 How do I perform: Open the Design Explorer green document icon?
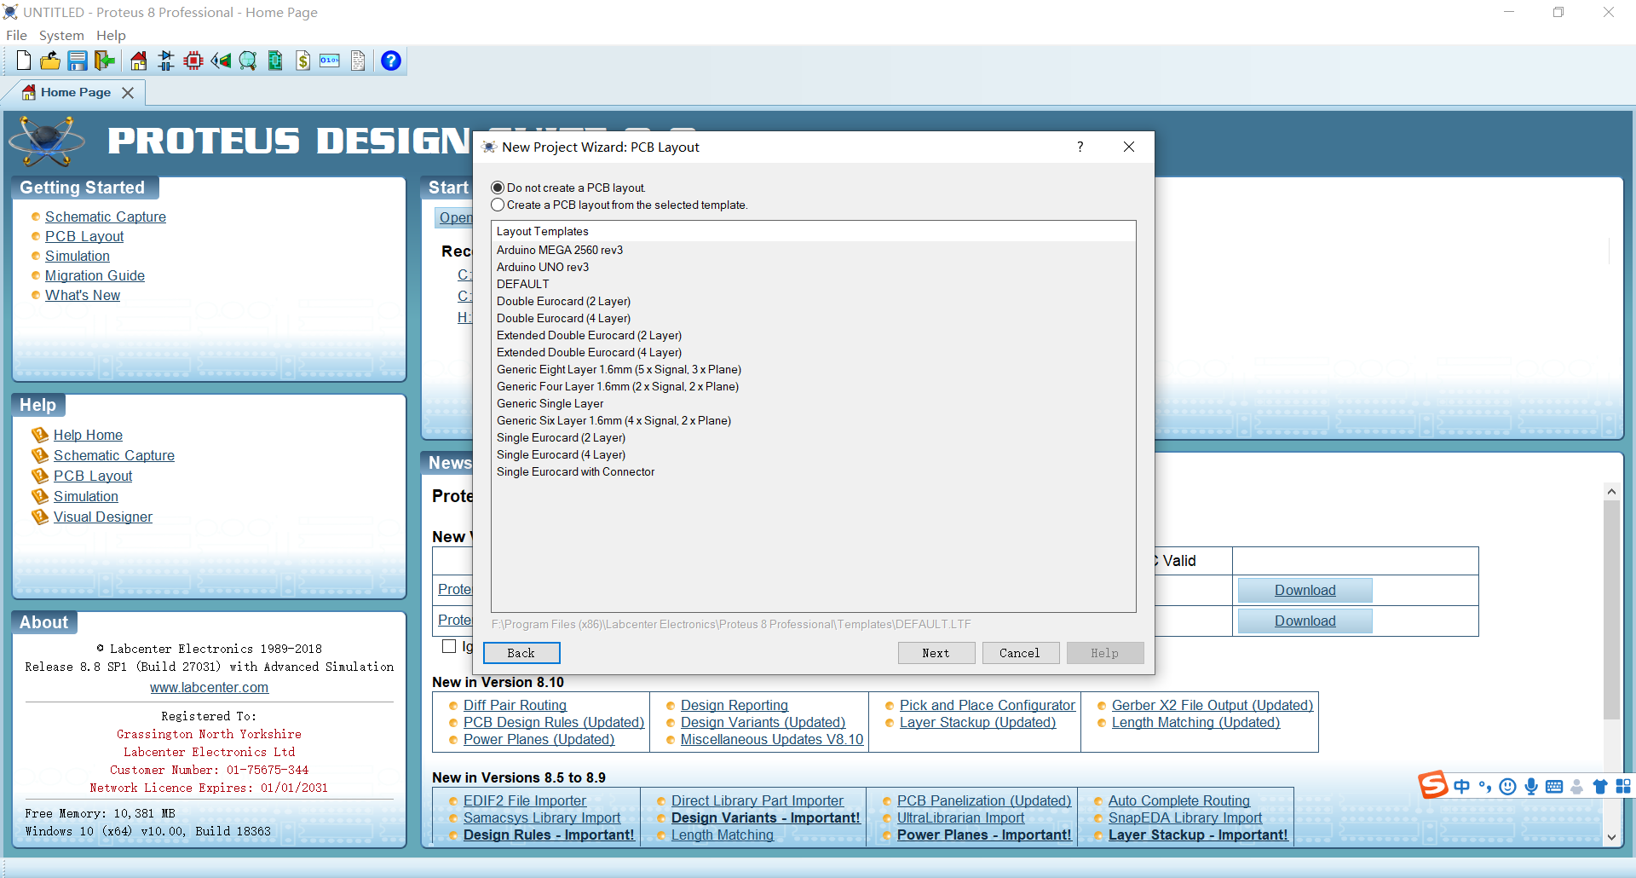[275, 61]
